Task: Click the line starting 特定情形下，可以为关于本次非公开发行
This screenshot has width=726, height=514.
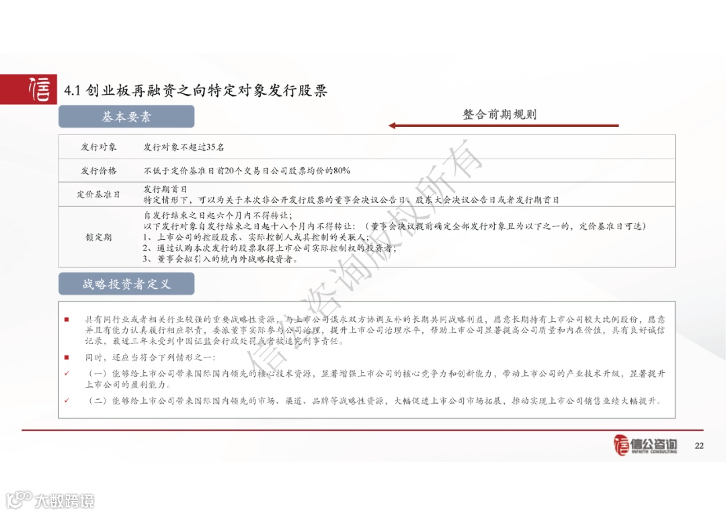Action: coord(351,200)
